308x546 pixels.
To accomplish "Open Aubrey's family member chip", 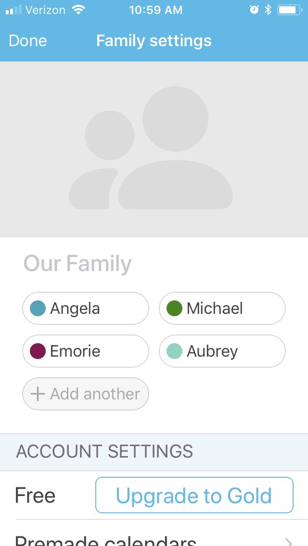I will pyautogui.click(x=222, y=351).
